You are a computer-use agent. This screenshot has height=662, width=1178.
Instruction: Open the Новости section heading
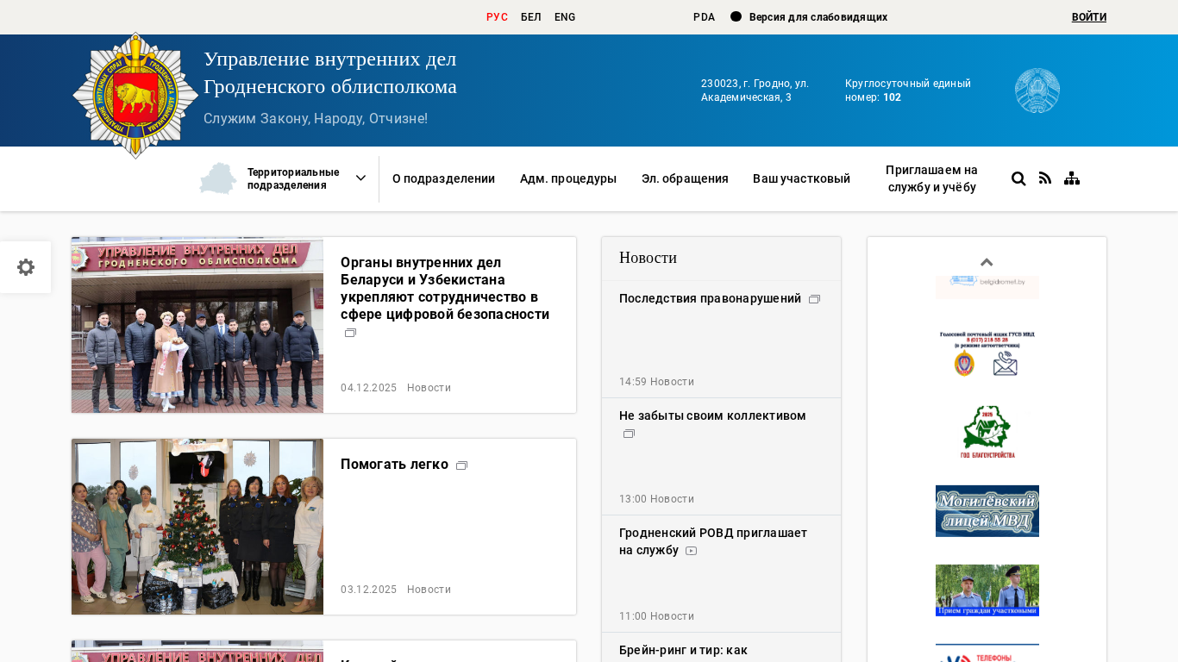[x=648, y=258]
